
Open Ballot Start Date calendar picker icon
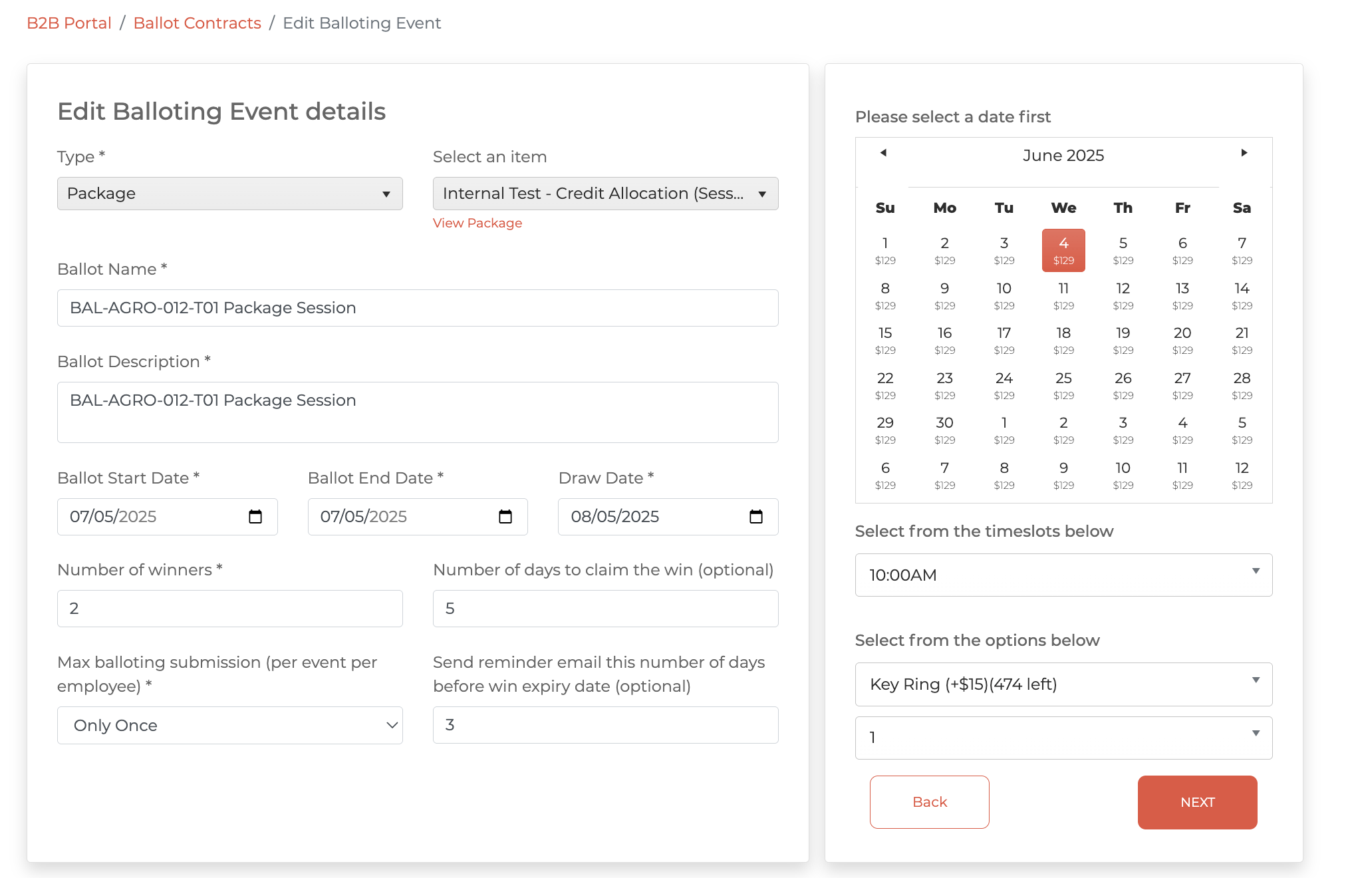pos(255,517)
